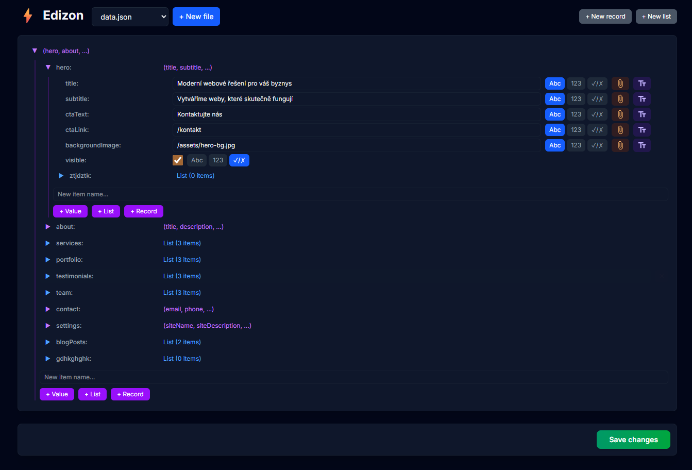
Task: Expand the services list
Action: pyautogui.click(x=48, y=243)
